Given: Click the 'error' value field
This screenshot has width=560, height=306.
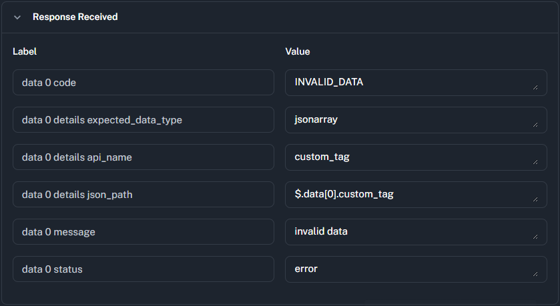Looking at the screenshot, I should coord(414,269).
